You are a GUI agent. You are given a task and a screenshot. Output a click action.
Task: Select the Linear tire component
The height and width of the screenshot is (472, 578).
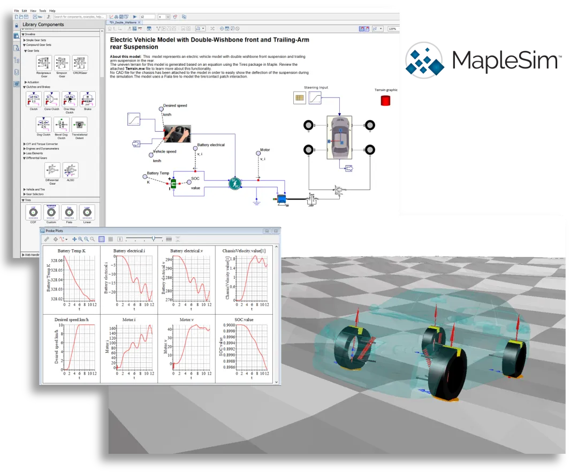[87, 212]
